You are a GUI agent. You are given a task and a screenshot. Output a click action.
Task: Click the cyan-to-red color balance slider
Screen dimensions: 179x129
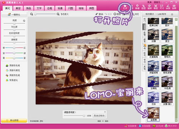point(14,48)
